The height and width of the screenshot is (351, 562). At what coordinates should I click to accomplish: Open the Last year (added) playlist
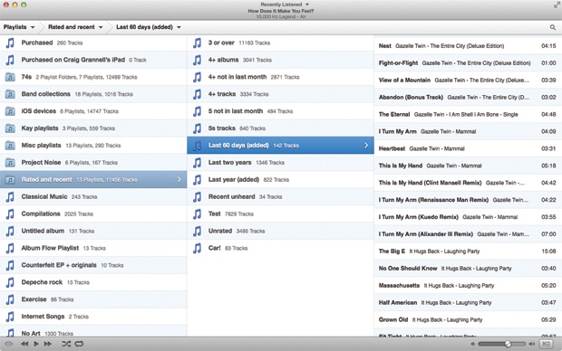[x=280, y=180]
